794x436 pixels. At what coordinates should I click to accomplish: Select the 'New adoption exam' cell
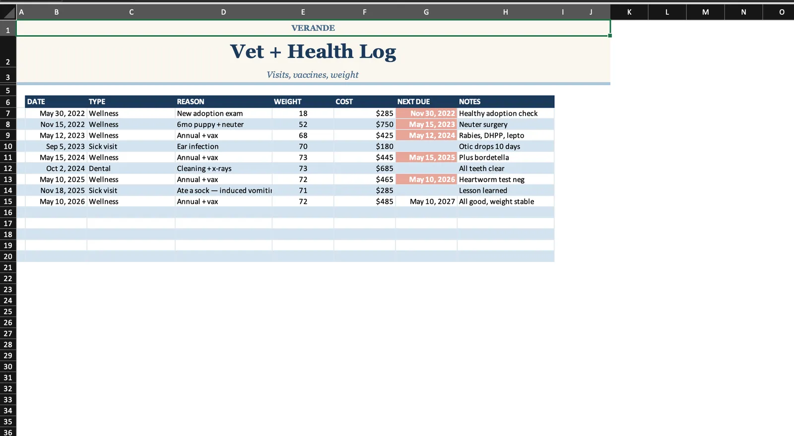pyautogui.click(x=223, y=114)
